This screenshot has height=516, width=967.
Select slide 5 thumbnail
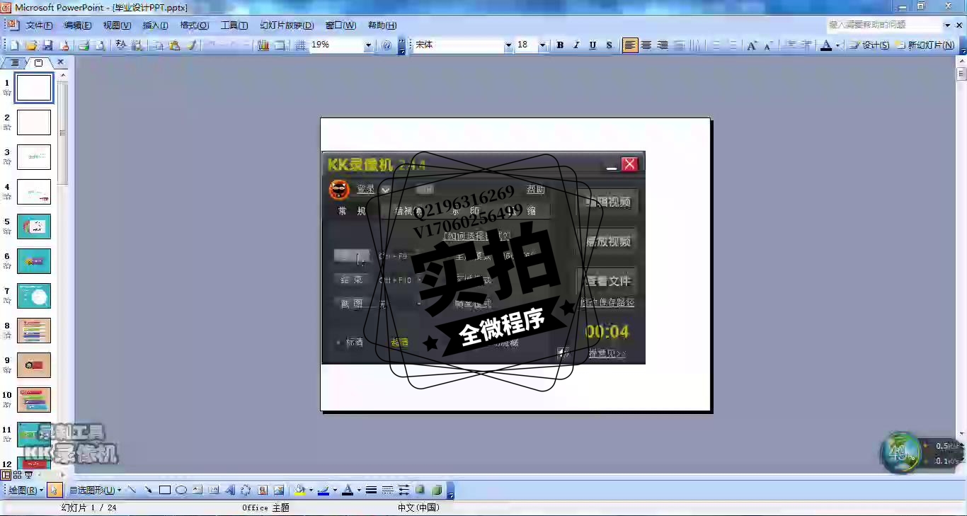tap(34, 227)
